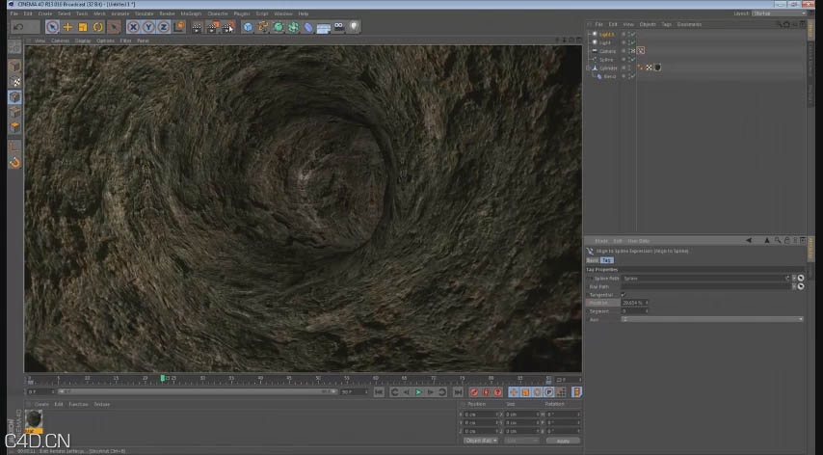Open the floor and environment objects icon
This screenshot has width=823, height=455.
[324, 27]
